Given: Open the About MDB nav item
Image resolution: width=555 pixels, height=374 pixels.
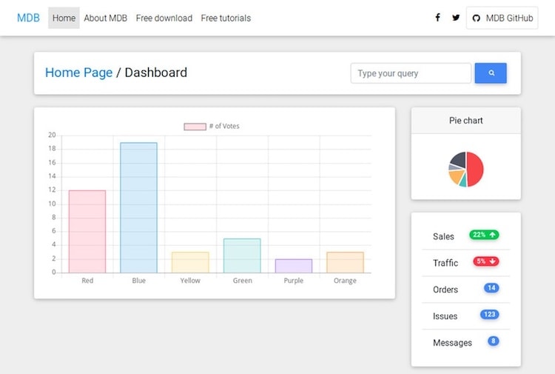Looking at the screenshot, I should (106, 18).
